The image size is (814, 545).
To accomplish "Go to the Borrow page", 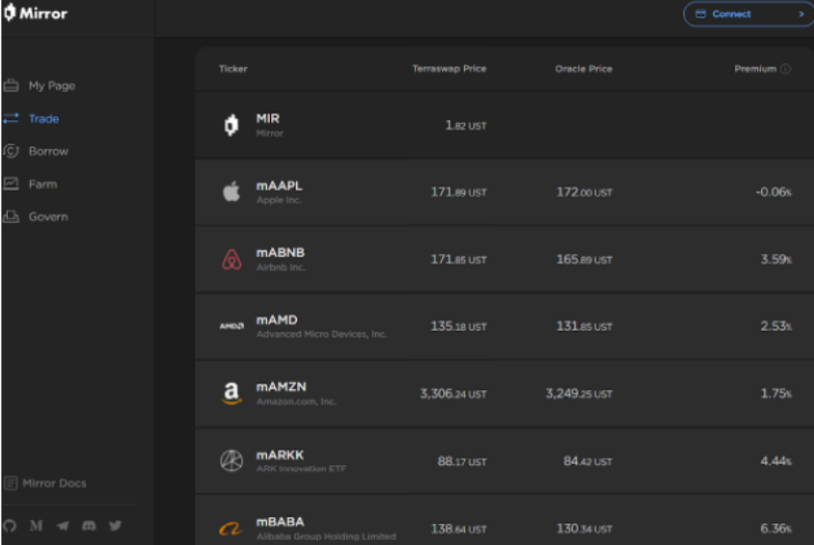I will 48,151.
